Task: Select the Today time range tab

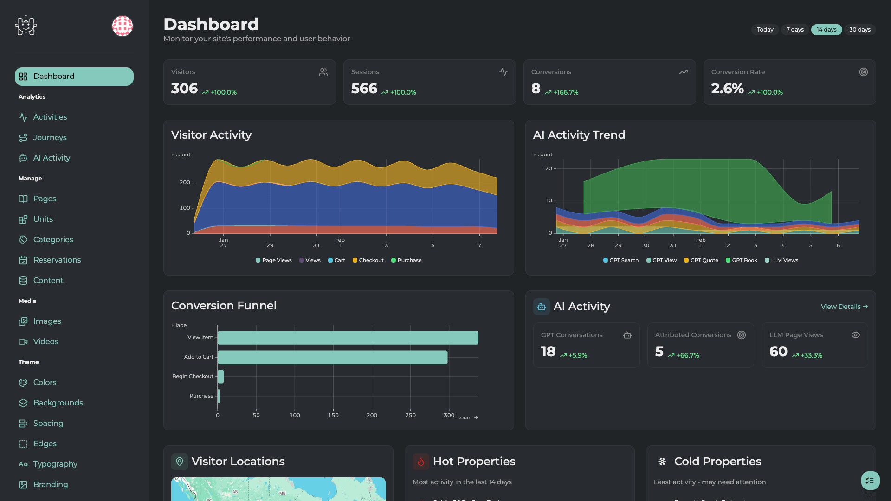Action: (x=765, y=29)
